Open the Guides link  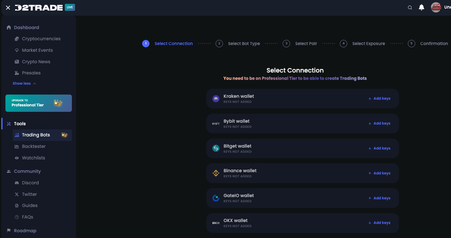[30, 205]
